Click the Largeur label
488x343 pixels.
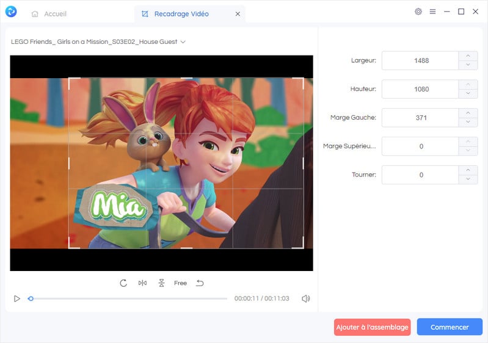click(363, 60)
